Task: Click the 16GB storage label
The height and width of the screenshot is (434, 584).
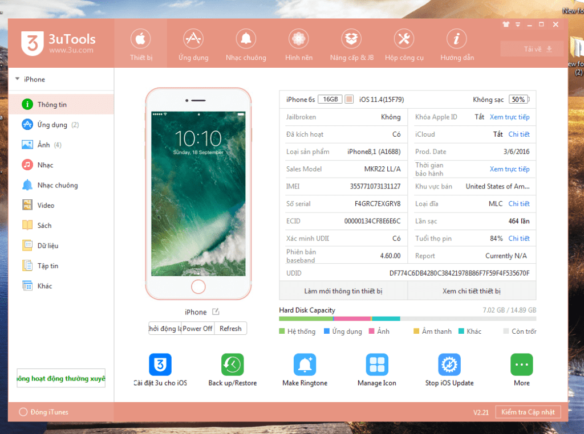Action: click(x=330, y=99)
